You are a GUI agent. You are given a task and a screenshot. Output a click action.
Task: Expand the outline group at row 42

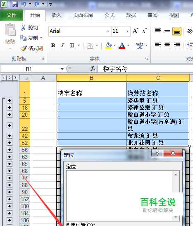pyautogui.click(x=10, y=136)
